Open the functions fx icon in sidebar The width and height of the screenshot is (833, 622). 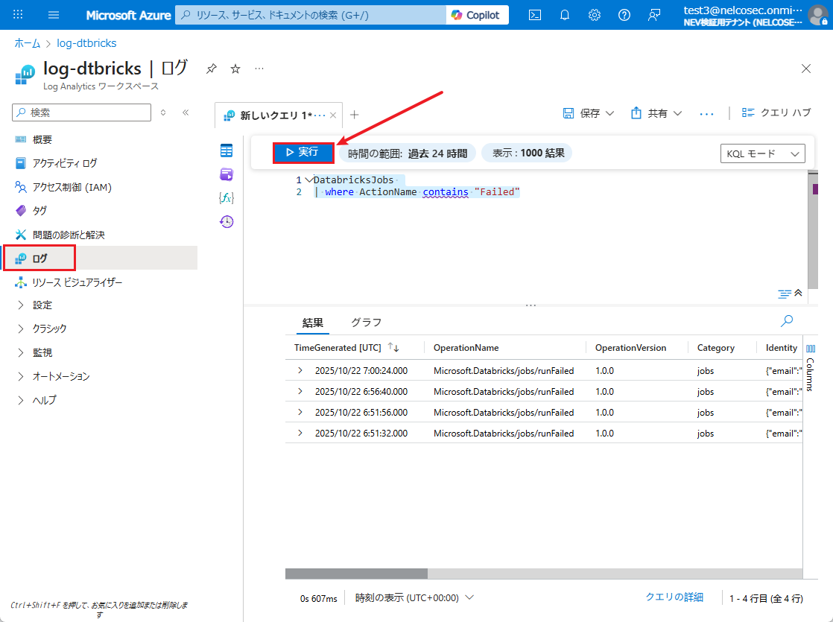227,198
